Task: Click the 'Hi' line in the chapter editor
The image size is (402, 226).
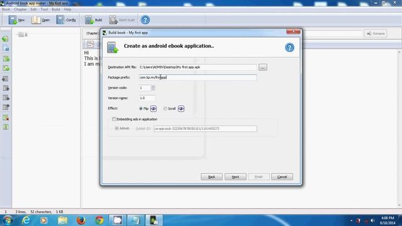Action: (87, 53)
